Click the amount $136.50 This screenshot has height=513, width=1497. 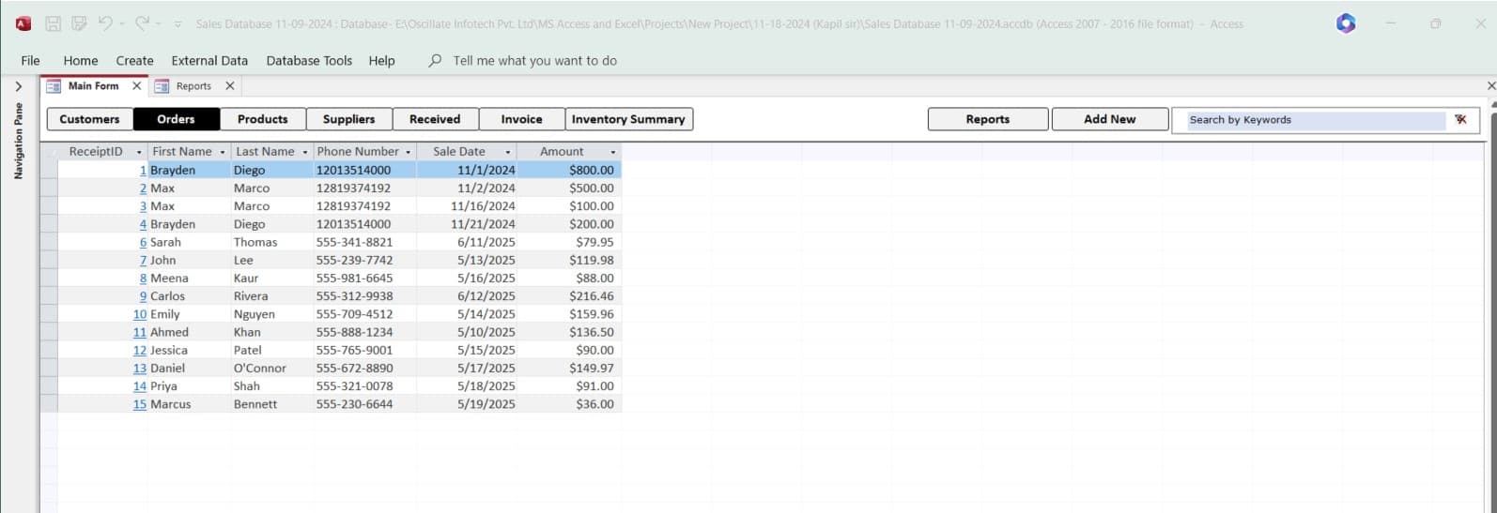click(592, 332)
